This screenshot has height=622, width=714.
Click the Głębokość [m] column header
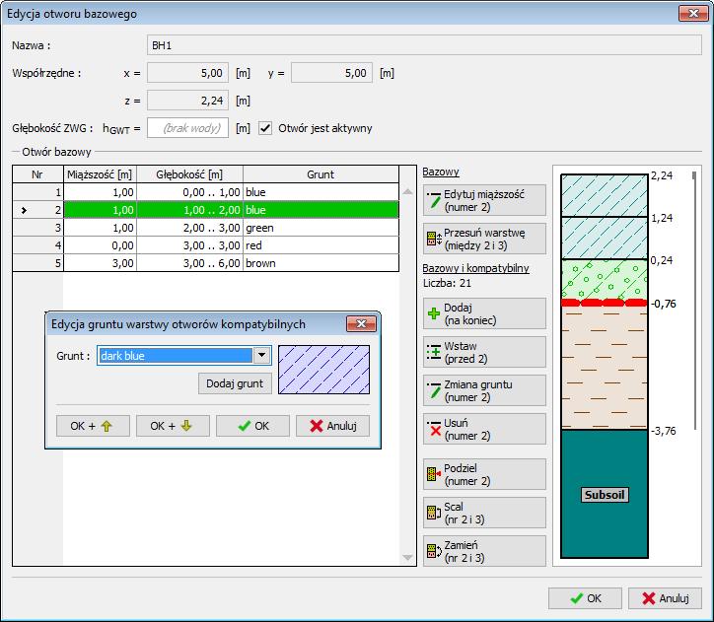[x=190, y=174]
